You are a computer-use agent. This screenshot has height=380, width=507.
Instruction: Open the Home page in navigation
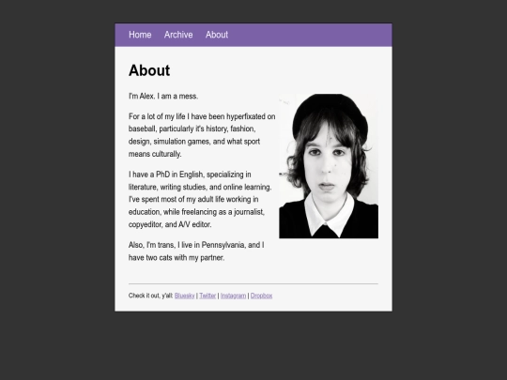[140, 35]
